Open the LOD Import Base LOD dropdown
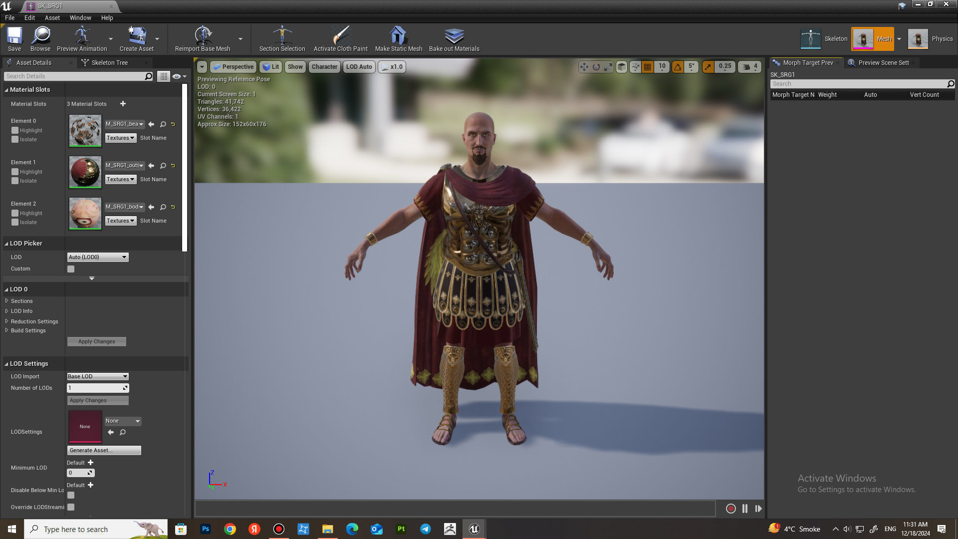The height and width of the screenshot is (539, 958). [98, 376]
